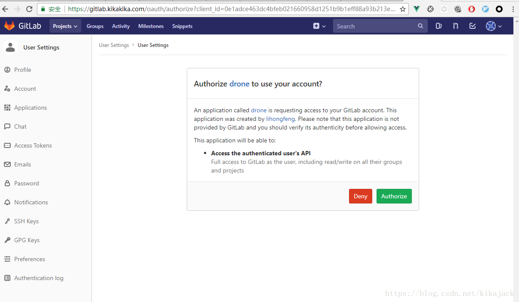Reload the page with refresh icon
The image size is (519, 302).
pos(29,9)
